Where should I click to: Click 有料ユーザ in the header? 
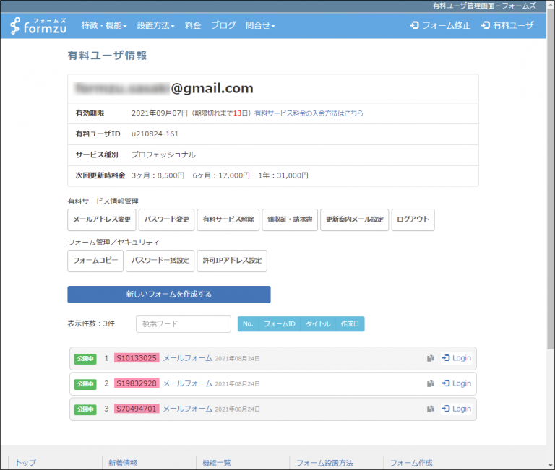(x=507, y=25)
